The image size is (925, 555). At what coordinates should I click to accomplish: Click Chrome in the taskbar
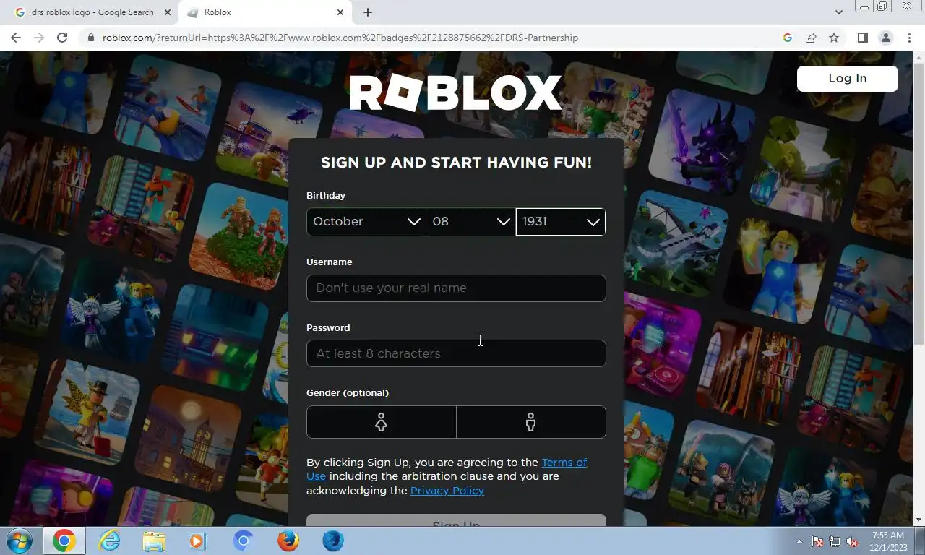pos(64,541)
